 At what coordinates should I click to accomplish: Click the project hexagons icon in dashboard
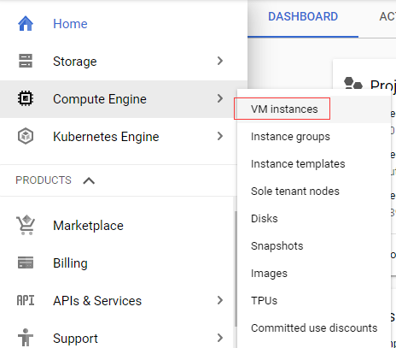pos(353,84)
